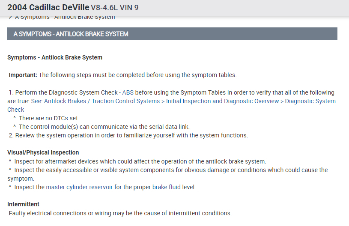Click the 'Intermittent' section heading

pyautogui.click(x=23, y=204)
